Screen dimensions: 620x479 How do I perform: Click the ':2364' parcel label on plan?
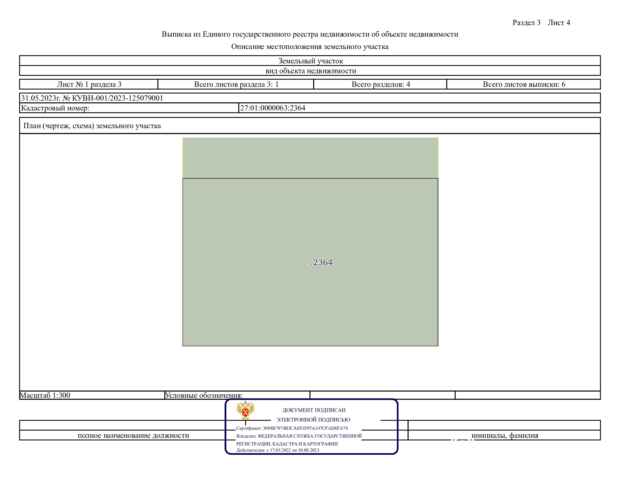[x=321, y=263]
